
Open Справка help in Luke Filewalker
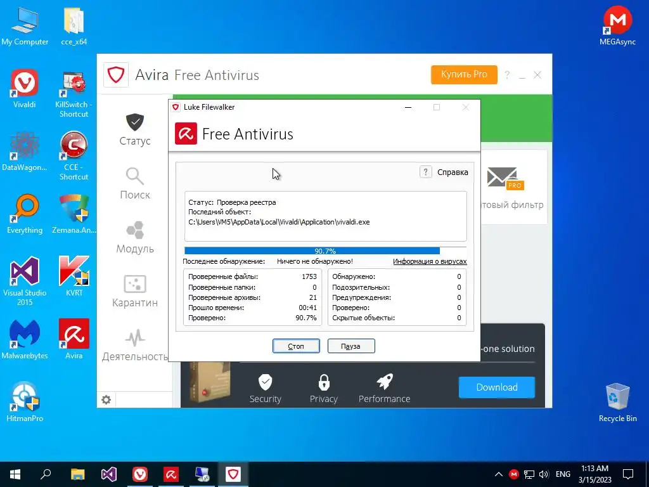pyautogui.click(x=444, y=172)
